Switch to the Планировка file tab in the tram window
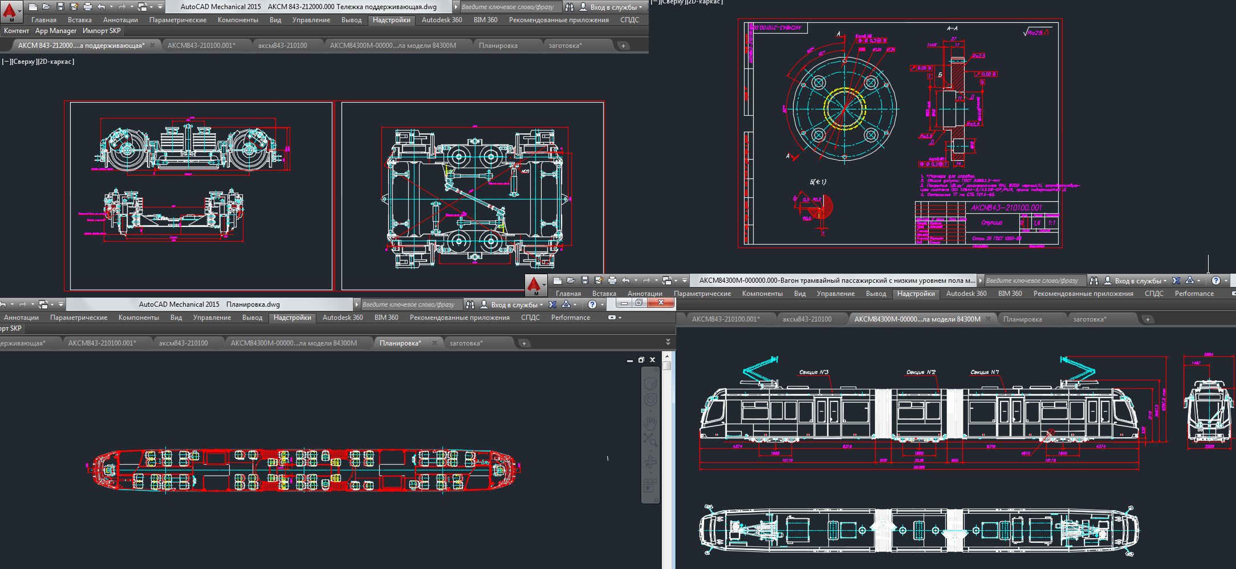 (x=1022, y=319)
